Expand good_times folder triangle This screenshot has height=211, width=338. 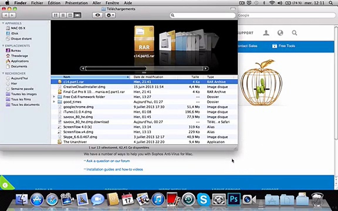(54, 102)
